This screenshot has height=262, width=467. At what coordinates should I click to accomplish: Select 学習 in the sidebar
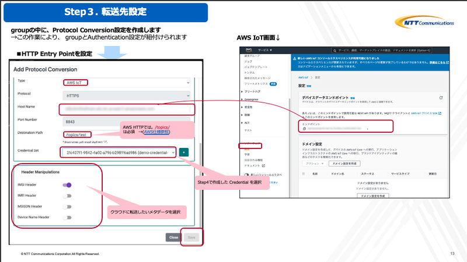[247, 154]
